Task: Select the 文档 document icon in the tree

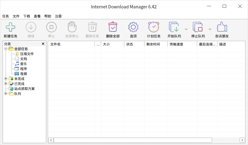Action: click(x=17, y=59)
